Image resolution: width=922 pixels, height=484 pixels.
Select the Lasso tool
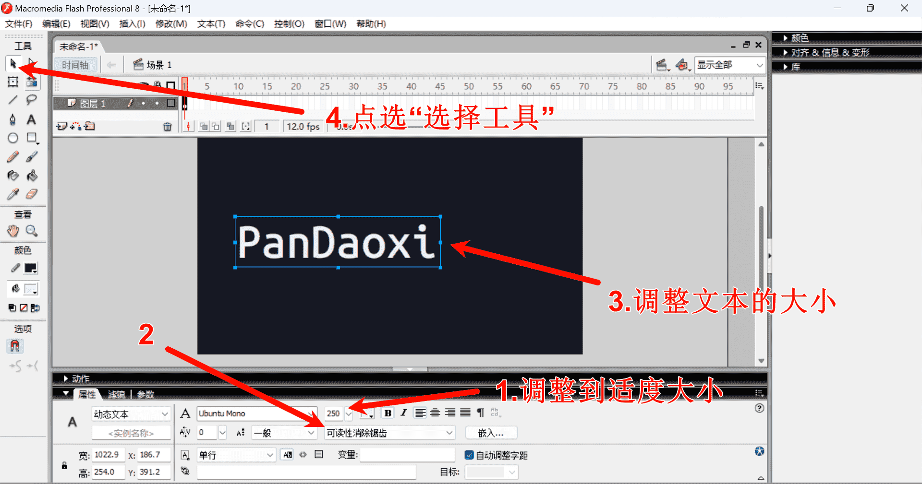[32, 100]
